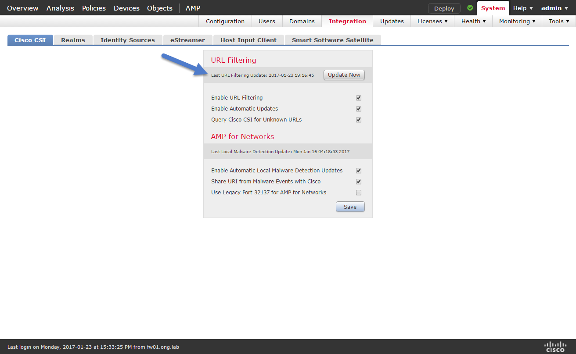Switch to the Identity Sources tab
576x354 pixels.
[128, 40]
